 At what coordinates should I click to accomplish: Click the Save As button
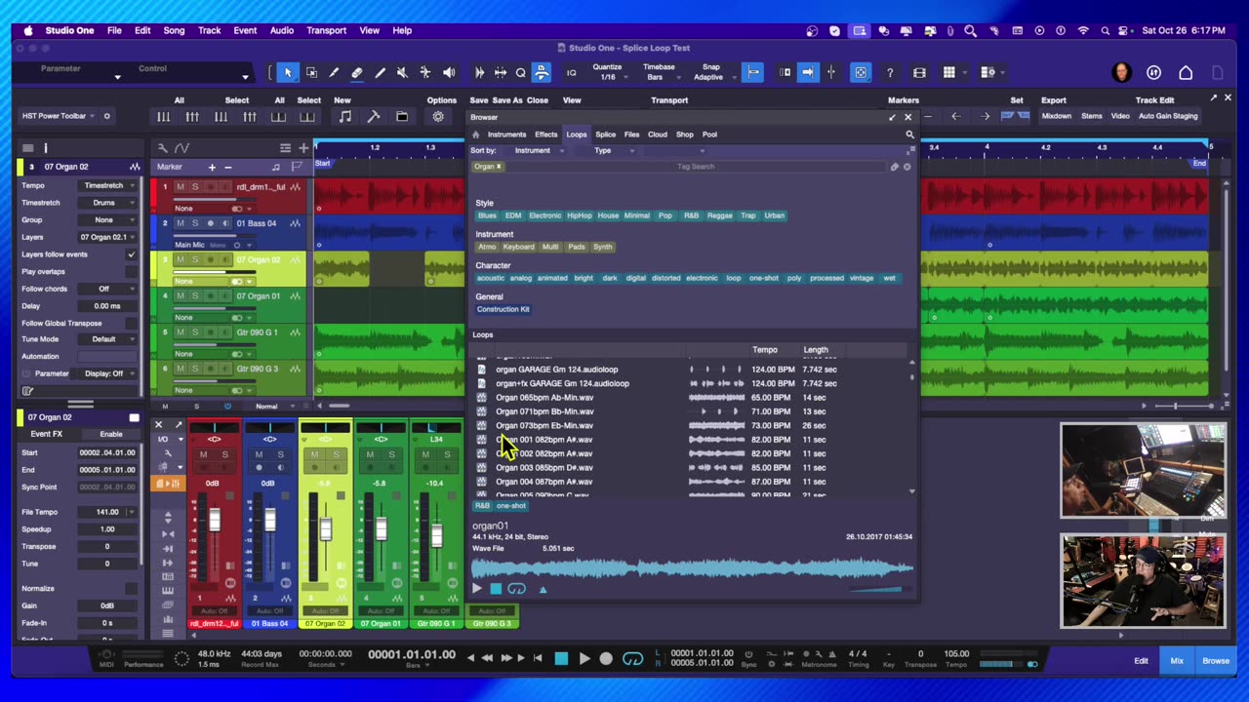507,100
